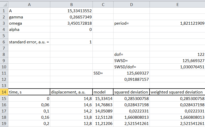Select the omega value 3,450172818
This screenshot has width=205, height=127.
pos(71,23)
